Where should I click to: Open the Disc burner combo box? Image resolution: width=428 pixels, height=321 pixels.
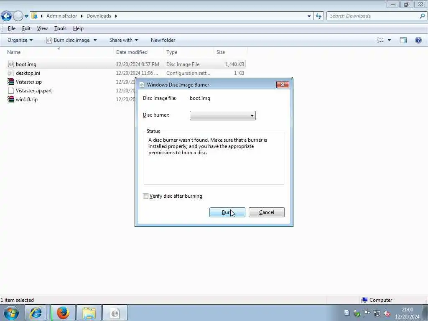[222, 115]
